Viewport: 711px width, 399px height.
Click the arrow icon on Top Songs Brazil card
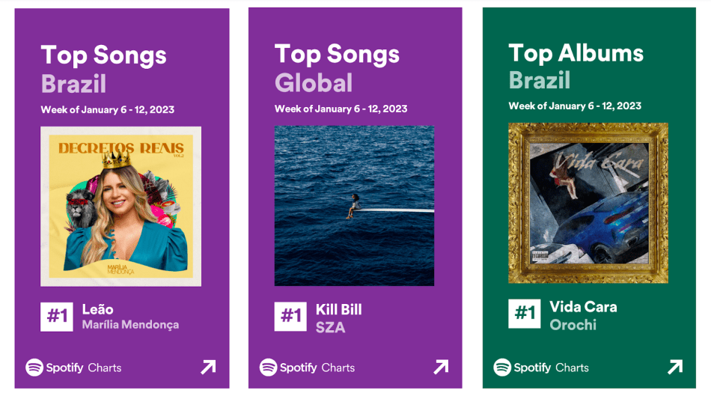pos(208,367)
